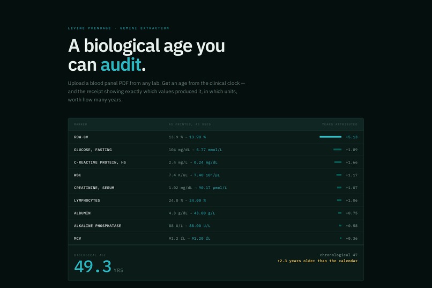Image resolution: width=432 pixels, height=288 pixels.
Task: Click the '+1.66' years value for CRP
Action: coord(352,163)
